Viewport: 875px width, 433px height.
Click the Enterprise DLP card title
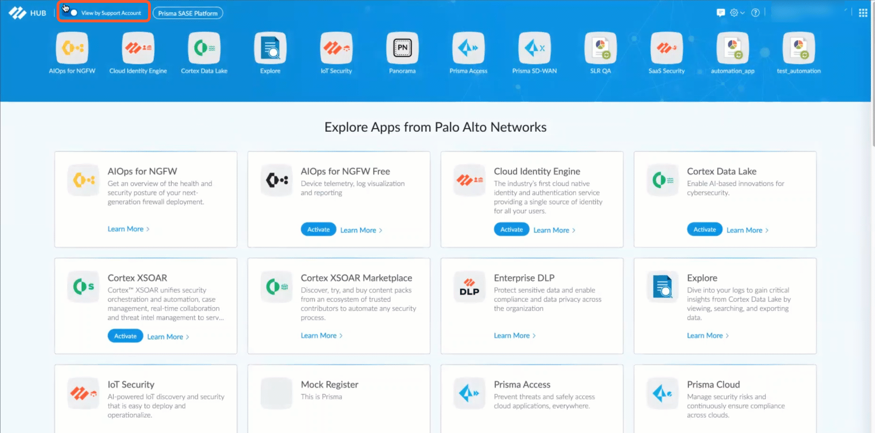524,278
